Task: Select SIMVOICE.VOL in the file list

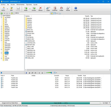Action: coord(31,50)
